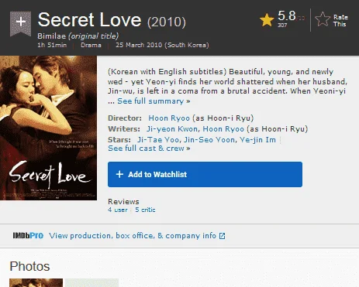The image size is (359, 287).
Task: Click the watchlist ribbon plus icon beside title
Action: 20,23
